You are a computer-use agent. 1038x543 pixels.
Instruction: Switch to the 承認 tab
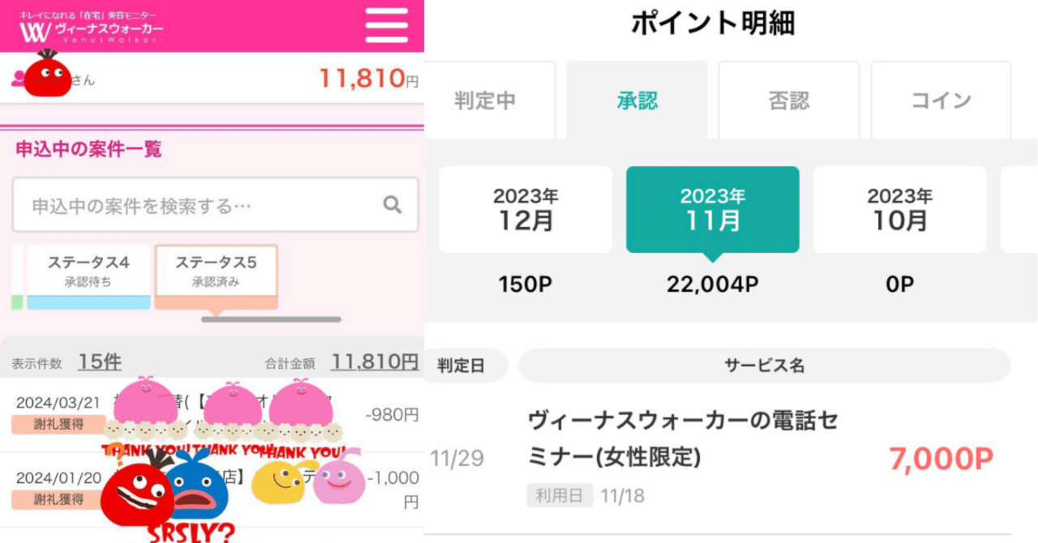(x=637, y=100)
